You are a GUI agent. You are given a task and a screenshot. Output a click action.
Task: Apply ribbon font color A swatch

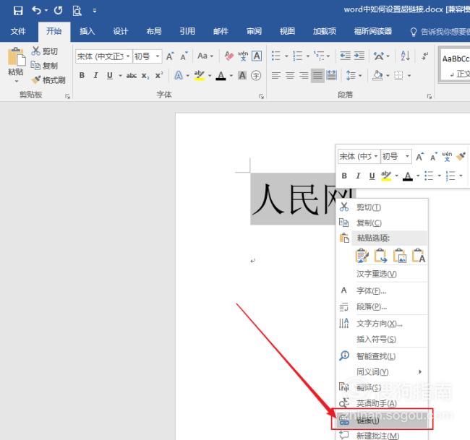point(221,75)
